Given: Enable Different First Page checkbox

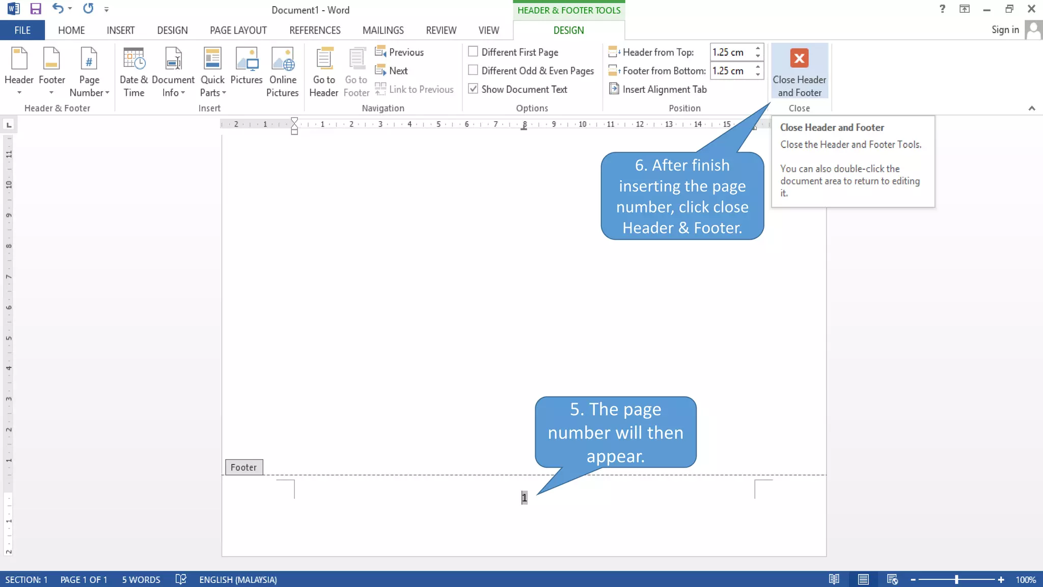Looking at the screenshot, I should point(473,51).
